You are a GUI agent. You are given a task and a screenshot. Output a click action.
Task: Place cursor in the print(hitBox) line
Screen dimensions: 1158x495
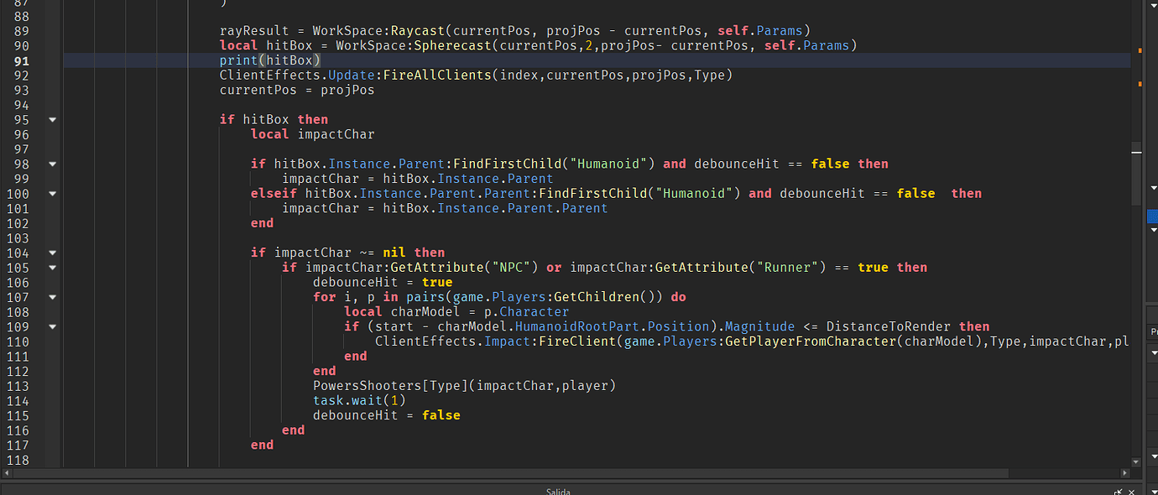(x=269, y=60)
